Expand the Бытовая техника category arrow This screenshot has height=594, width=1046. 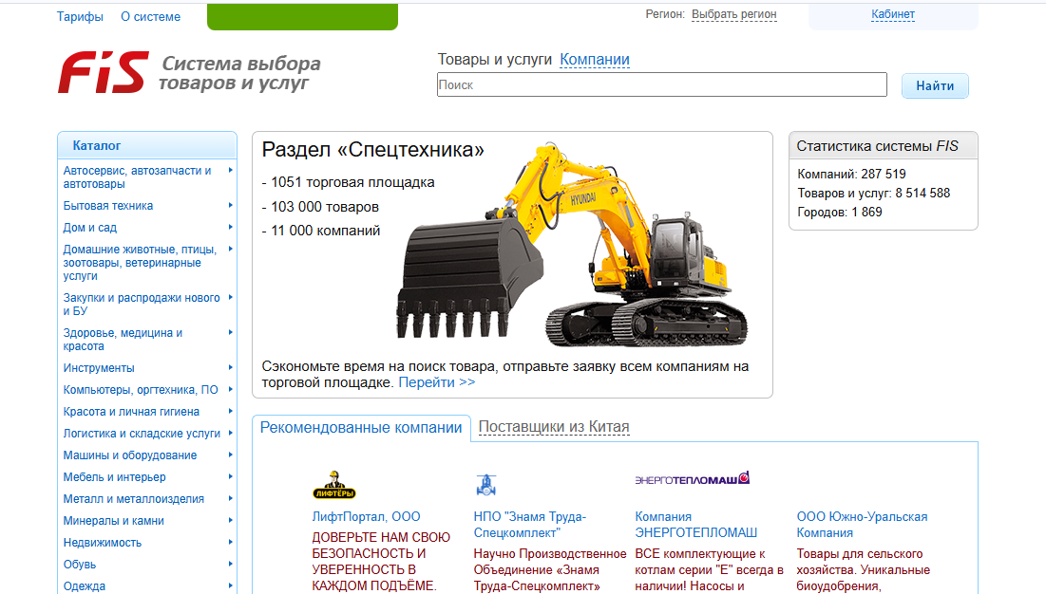(x=230, y=205)
